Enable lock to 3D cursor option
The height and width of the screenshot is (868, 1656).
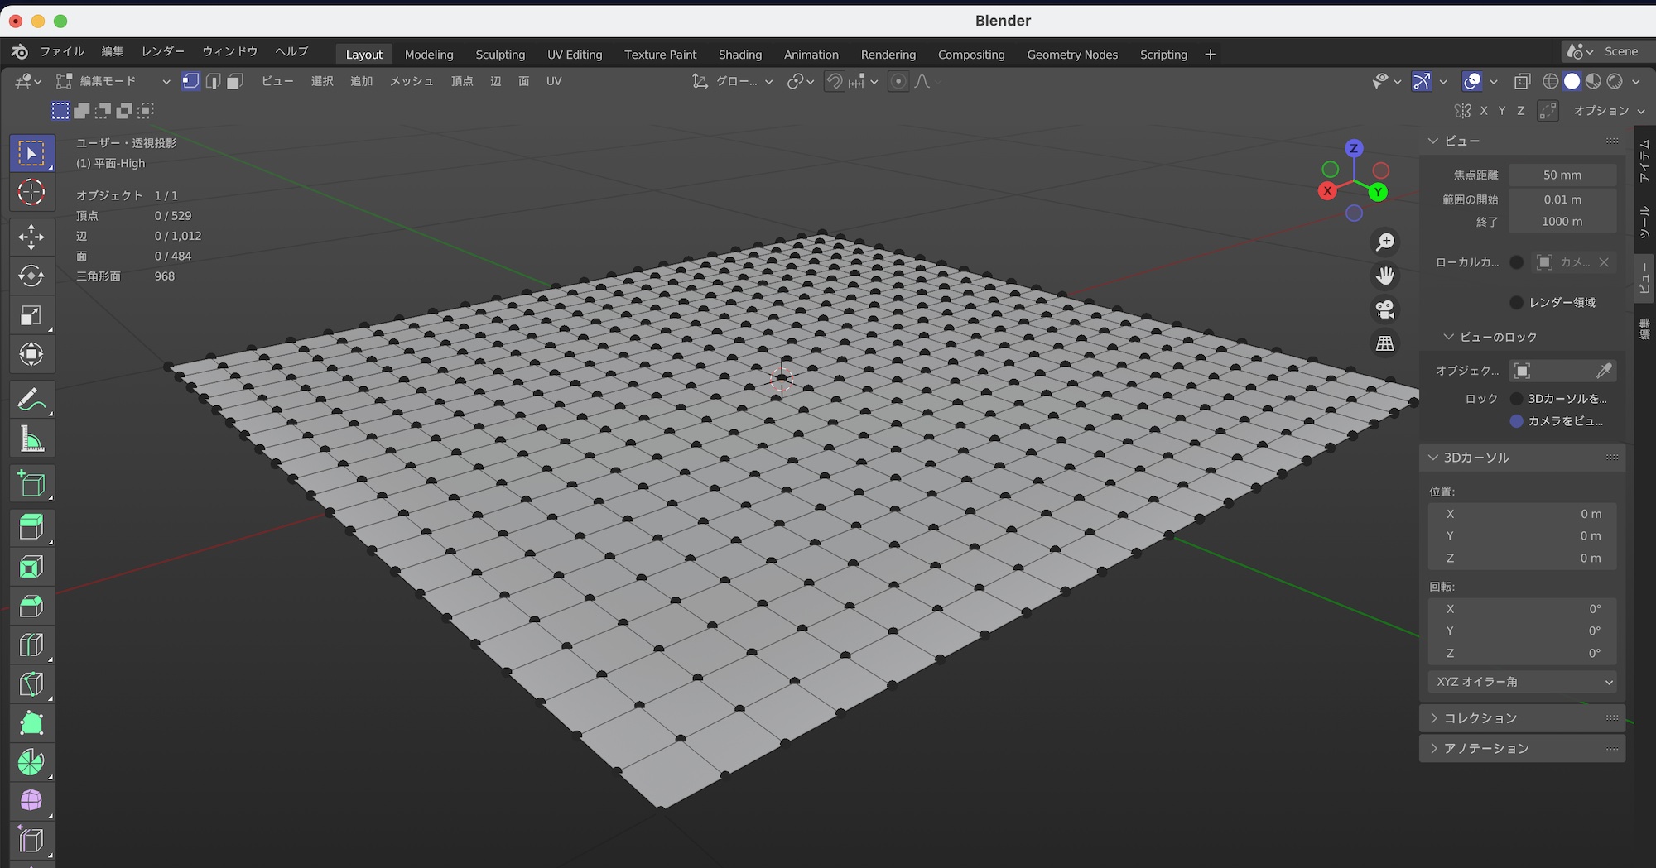[x=1516, y=399]
